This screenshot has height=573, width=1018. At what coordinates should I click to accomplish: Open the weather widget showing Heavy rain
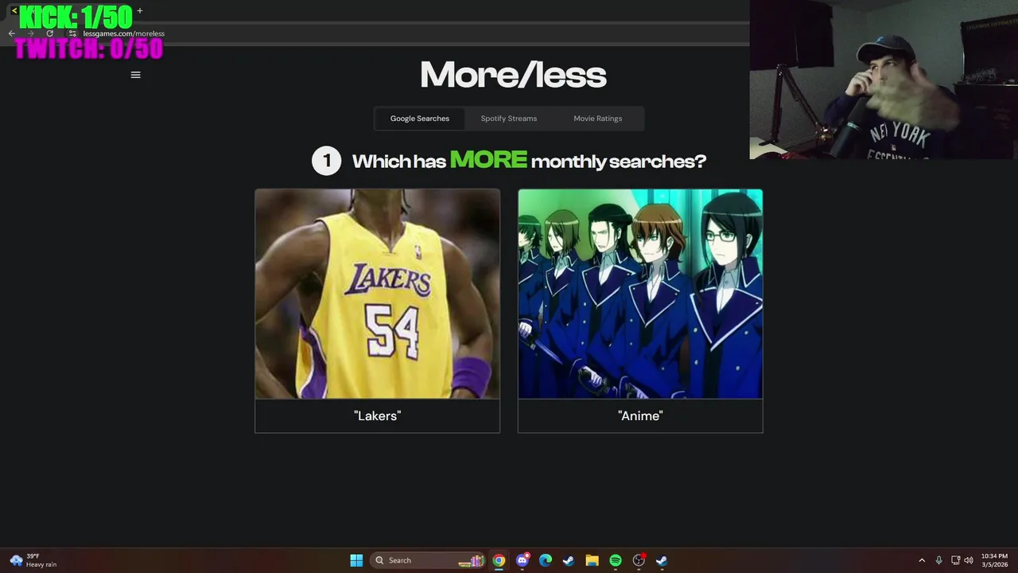click(33, 560)
